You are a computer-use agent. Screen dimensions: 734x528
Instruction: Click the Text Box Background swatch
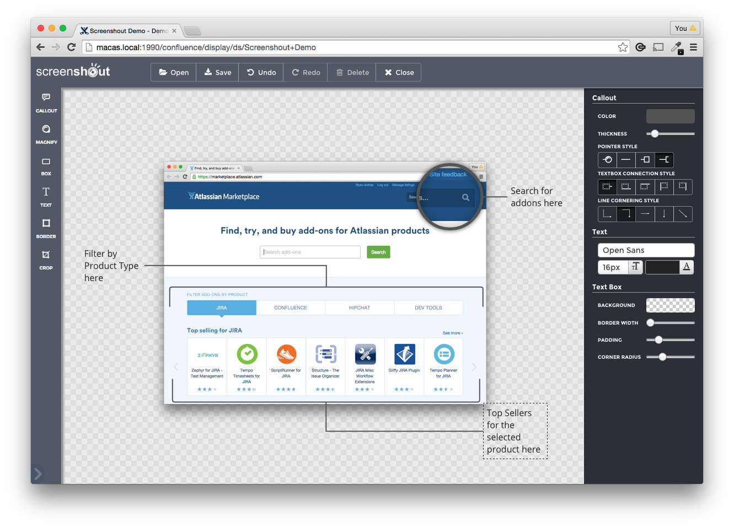pos(670,305)
